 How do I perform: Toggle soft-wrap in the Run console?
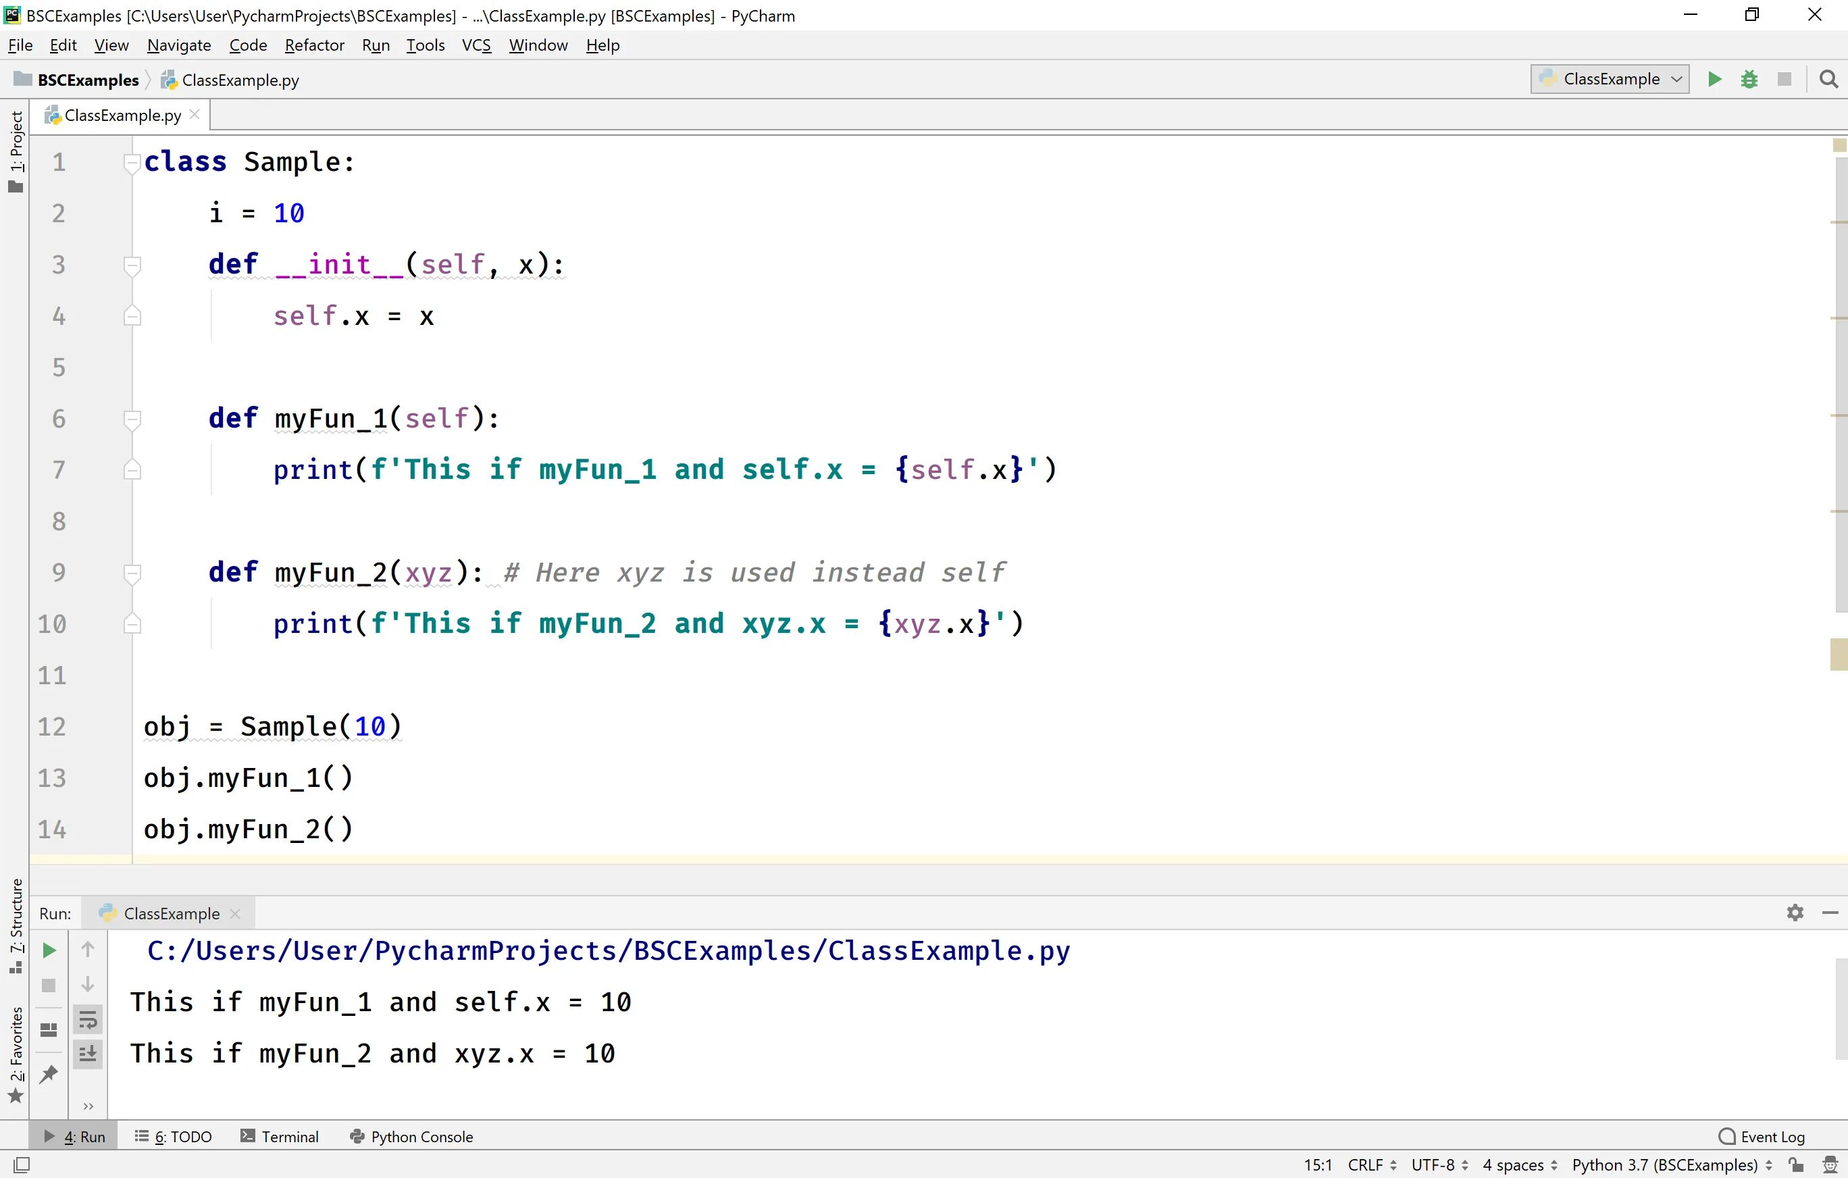88,1020
